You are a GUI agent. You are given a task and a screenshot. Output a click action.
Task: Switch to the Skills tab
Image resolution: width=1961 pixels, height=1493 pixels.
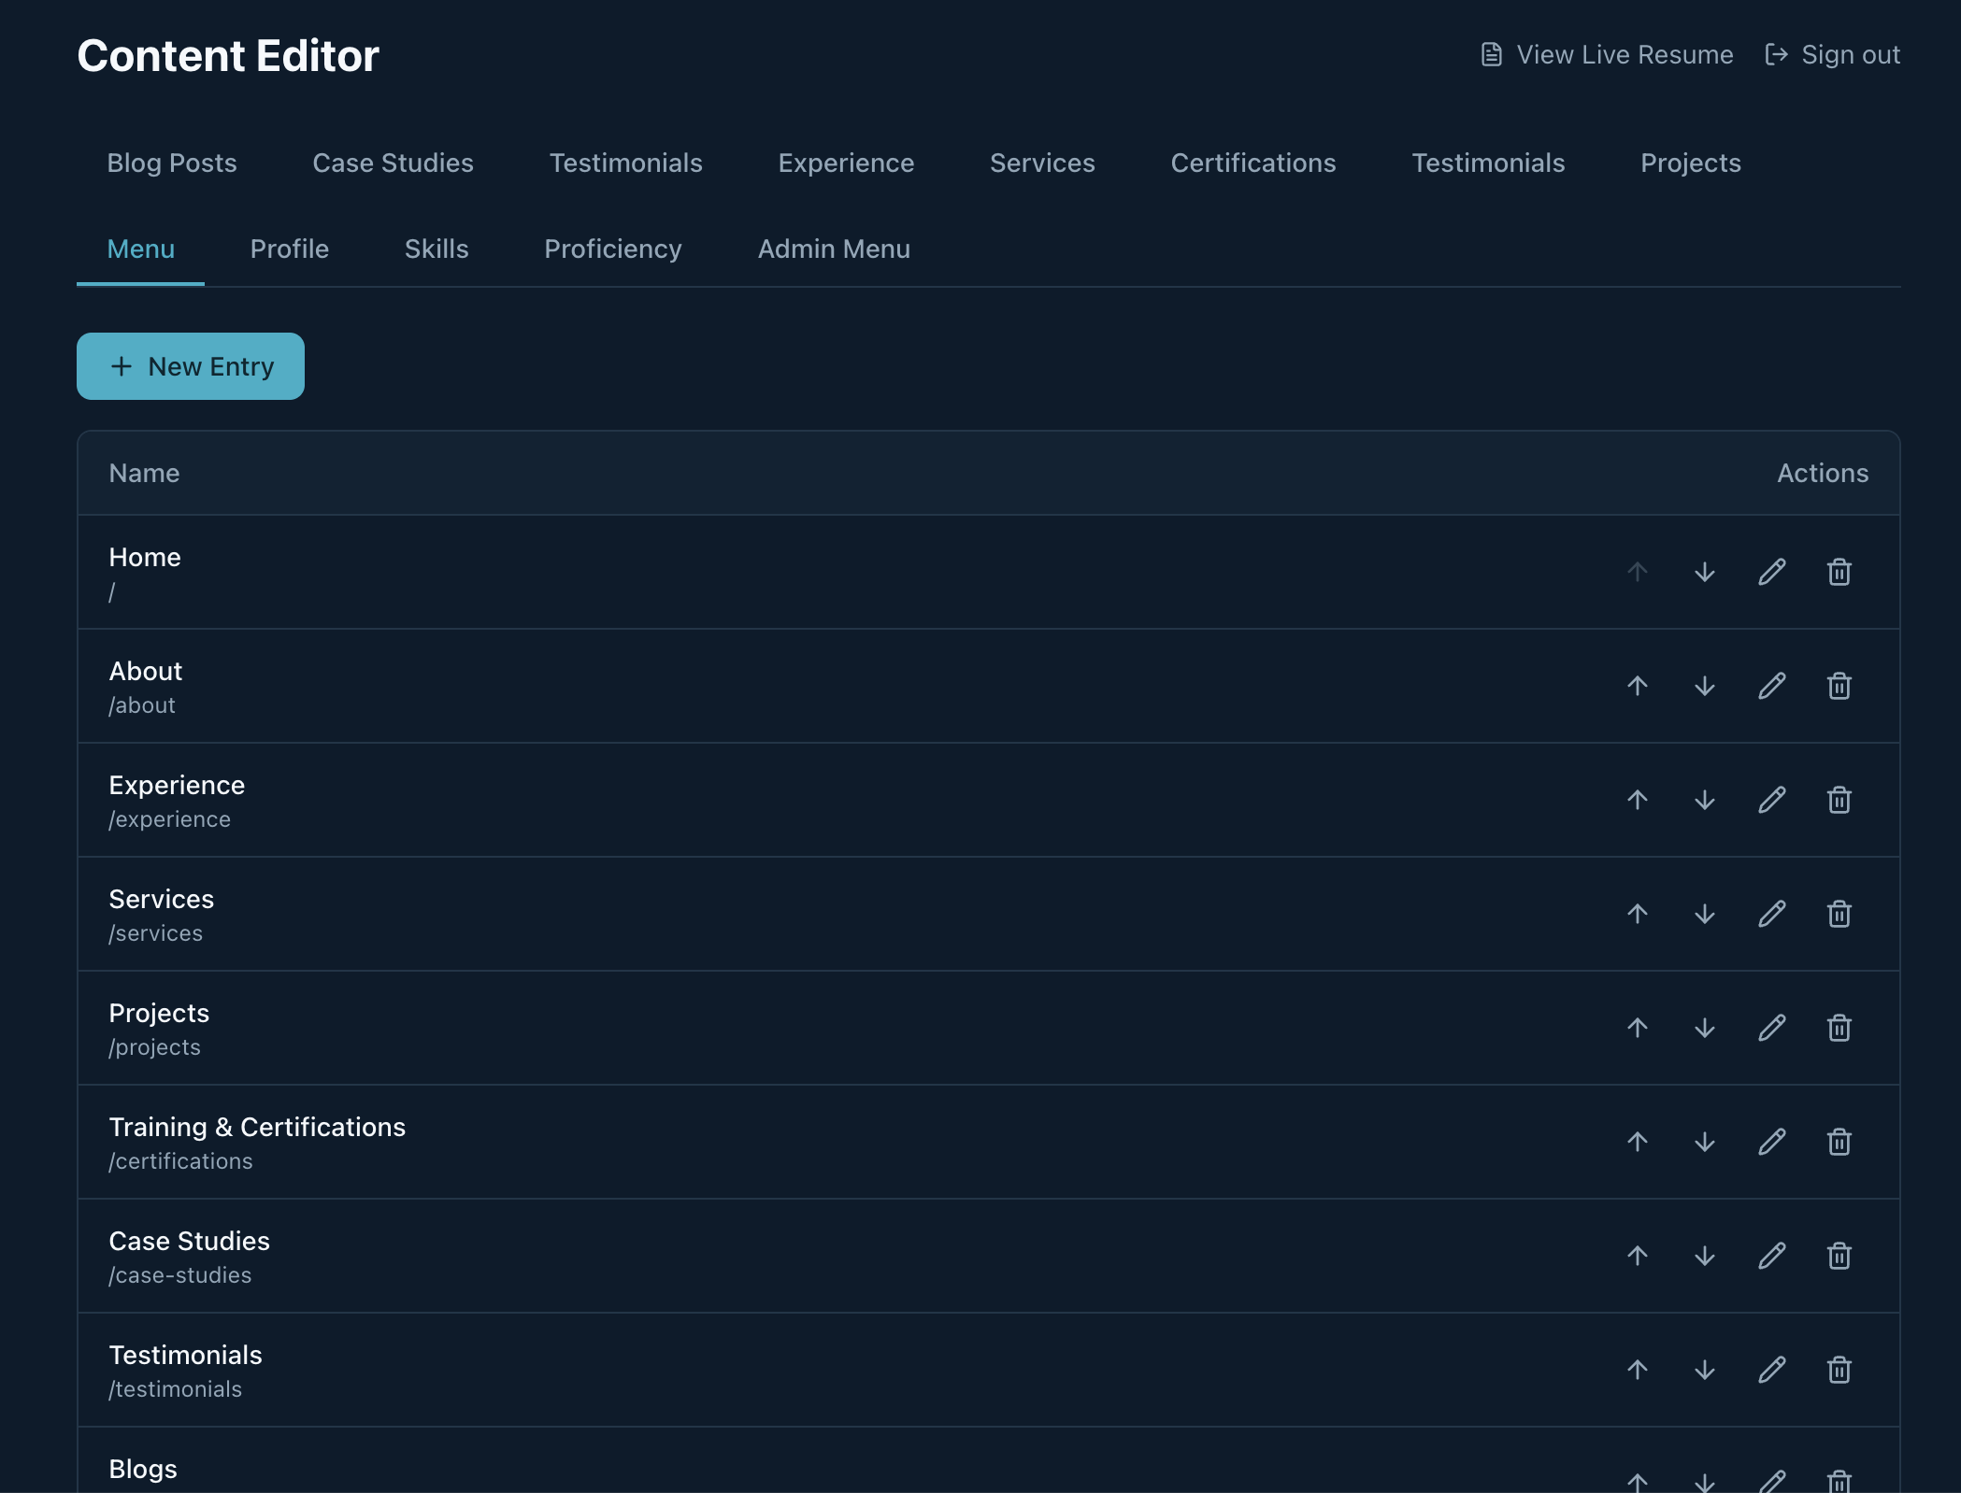tap(437, 249)
